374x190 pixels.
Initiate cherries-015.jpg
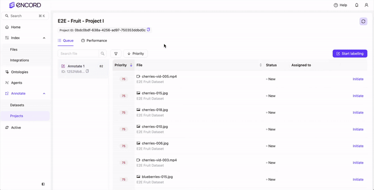pyautogui.click(x=358, y=96)
